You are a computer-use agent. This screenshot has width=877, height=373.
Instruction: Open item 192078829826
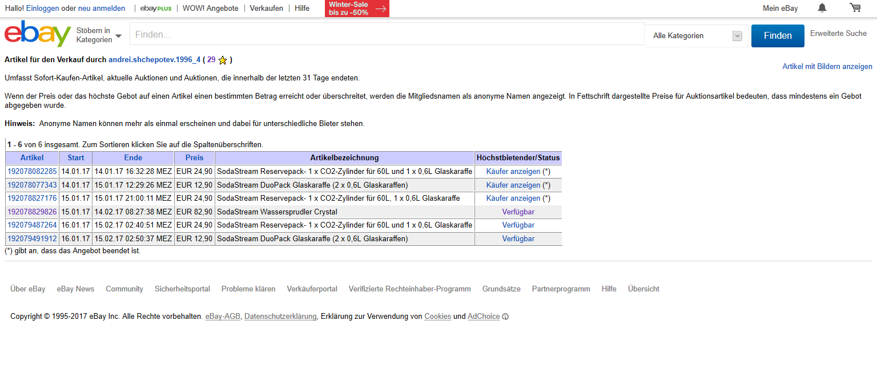[32, 212]
